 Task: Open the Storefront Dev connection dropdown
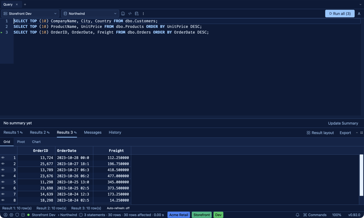click(30, 14)
